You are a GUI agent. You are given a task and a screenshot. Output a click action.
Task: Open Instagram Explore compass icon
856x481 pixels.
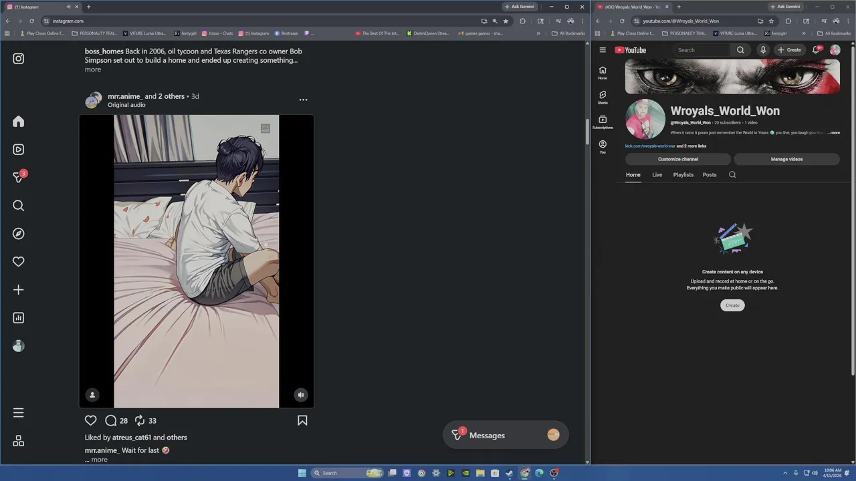(19, 234)
